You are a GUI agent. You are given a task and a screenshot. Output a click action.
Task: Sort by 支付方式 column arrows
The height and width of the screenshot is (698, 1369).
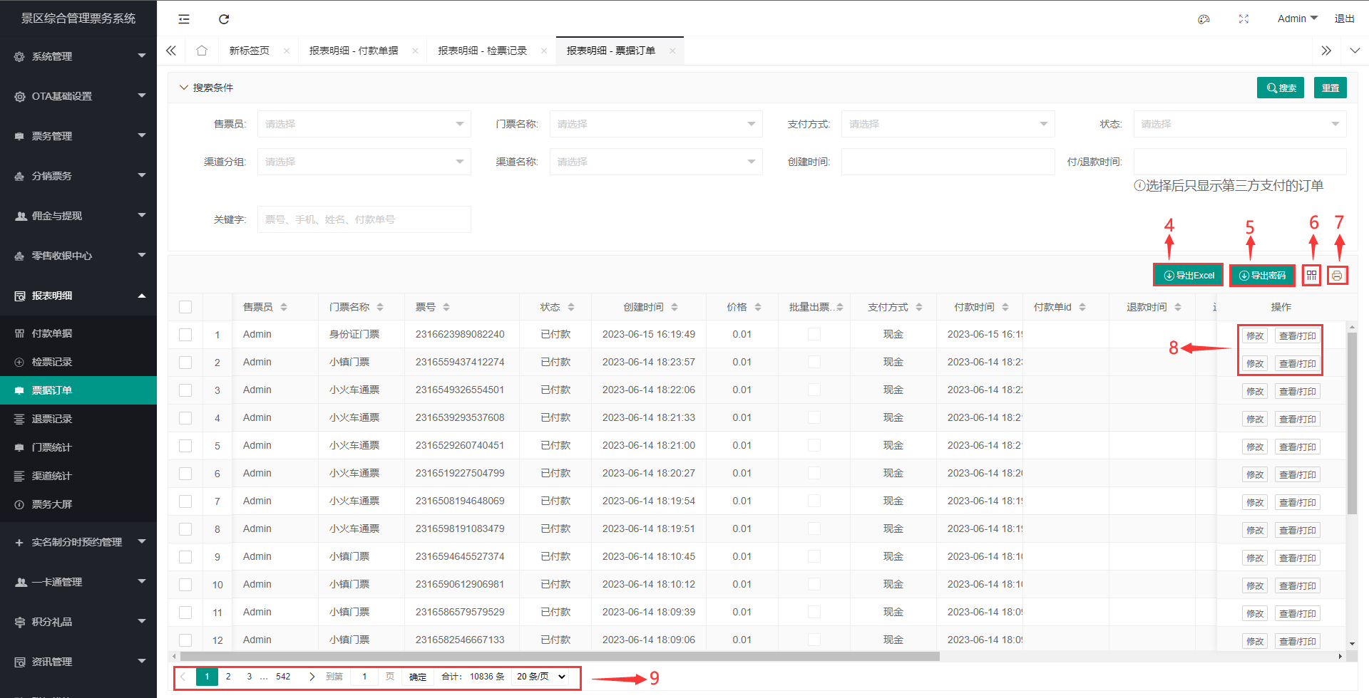pyautogui.click(x=919, y=307)
